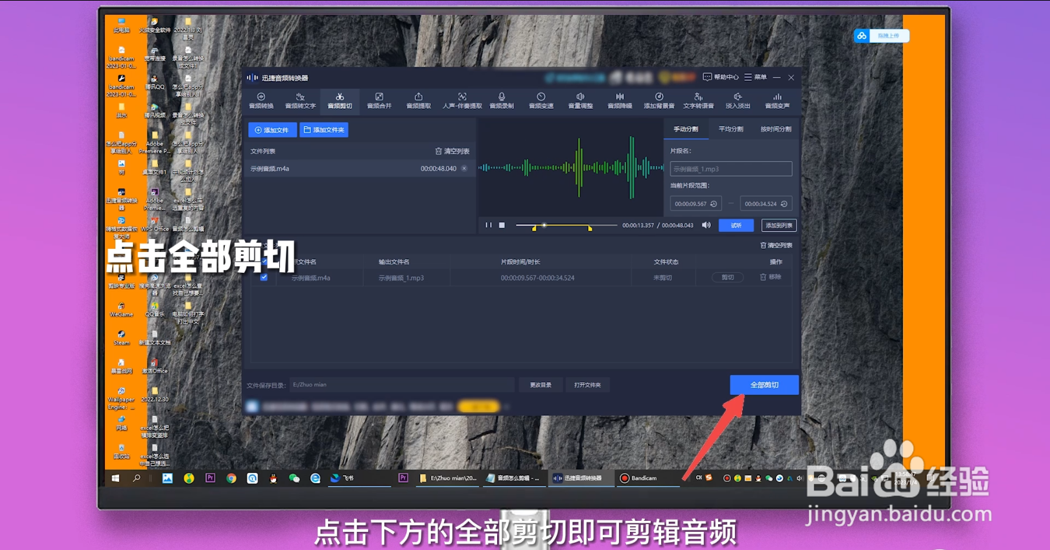Open WeChat from the taskbar
This screenshot has height=550, width=1050.
294,478
